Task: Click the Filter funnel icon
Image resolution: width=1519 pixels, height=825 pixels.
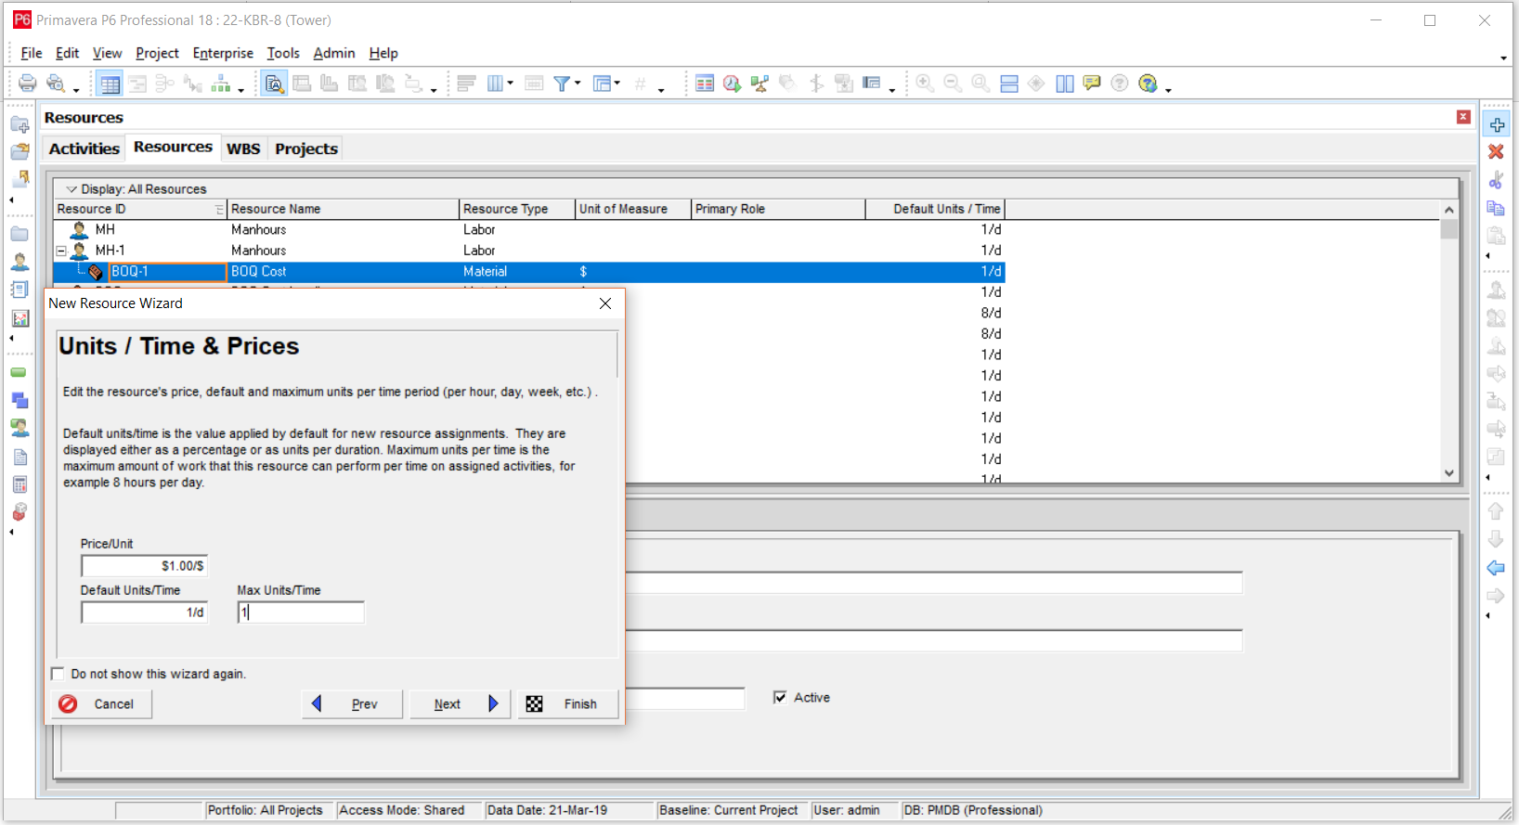Action: click(562, 84)
